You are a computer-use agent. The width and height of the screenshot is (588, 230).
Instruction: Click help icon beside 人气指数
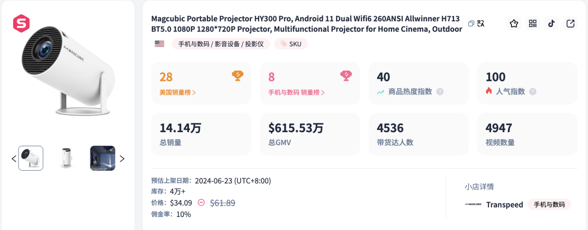[532, 92]
